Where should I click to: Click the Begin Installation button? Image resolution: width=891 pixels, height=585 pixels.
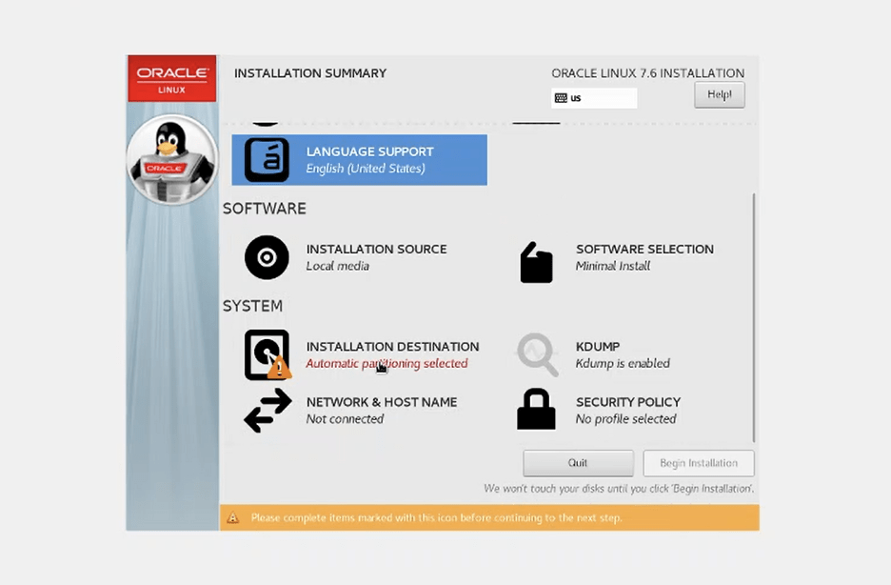pyautogui.click(x=699, y=463)
